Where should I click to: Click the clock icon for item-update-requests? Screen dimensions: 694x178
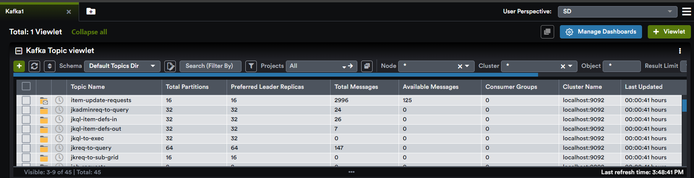click(59, 100)
